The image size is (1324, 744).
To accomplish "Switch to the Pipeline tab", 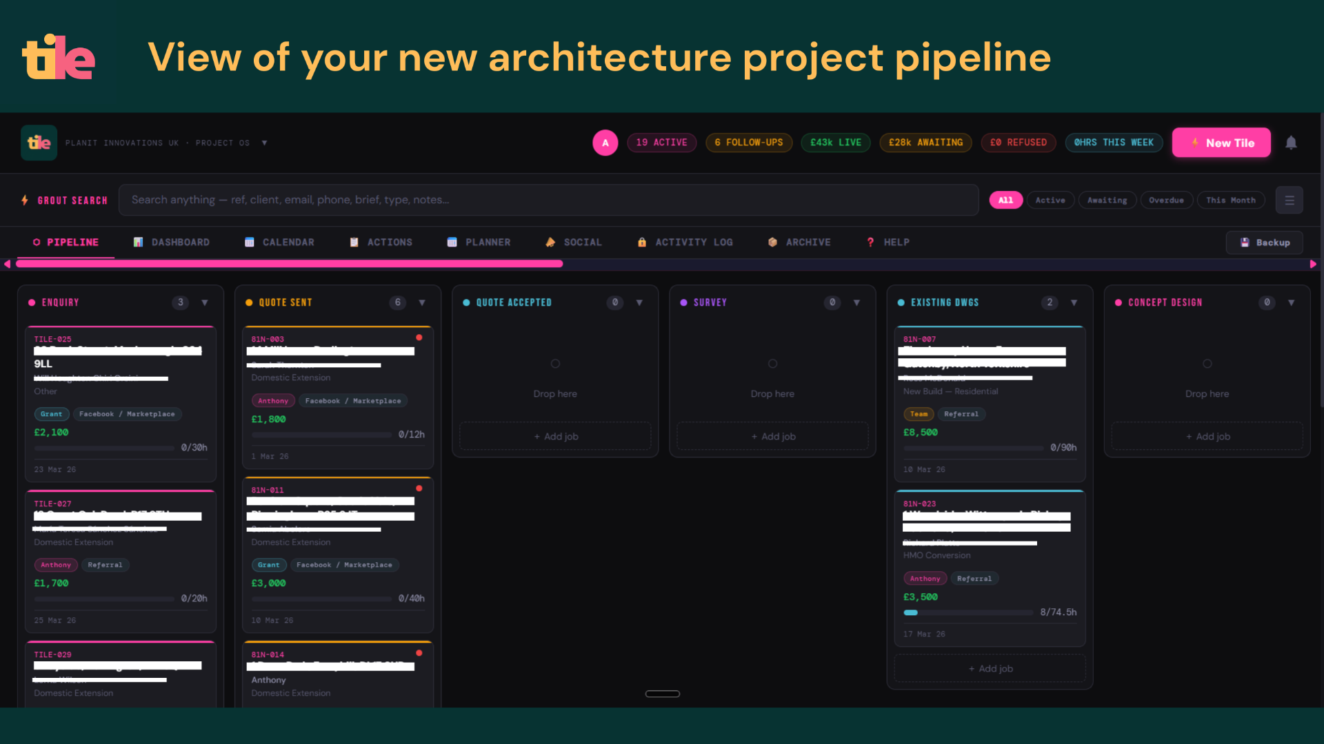I will point(66,242).
